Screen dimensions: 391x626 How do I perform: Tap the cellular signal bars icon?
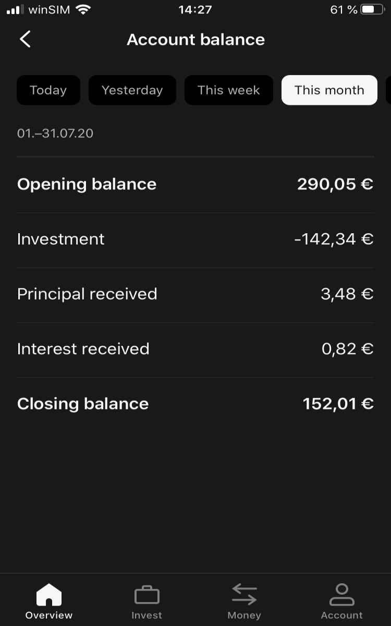point(16,10)
